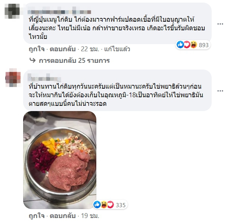This screenshot has height=224, width=227.
Task: Open the raw meat bowl photo
Action: pyautogui.click(x=60, y=160)
